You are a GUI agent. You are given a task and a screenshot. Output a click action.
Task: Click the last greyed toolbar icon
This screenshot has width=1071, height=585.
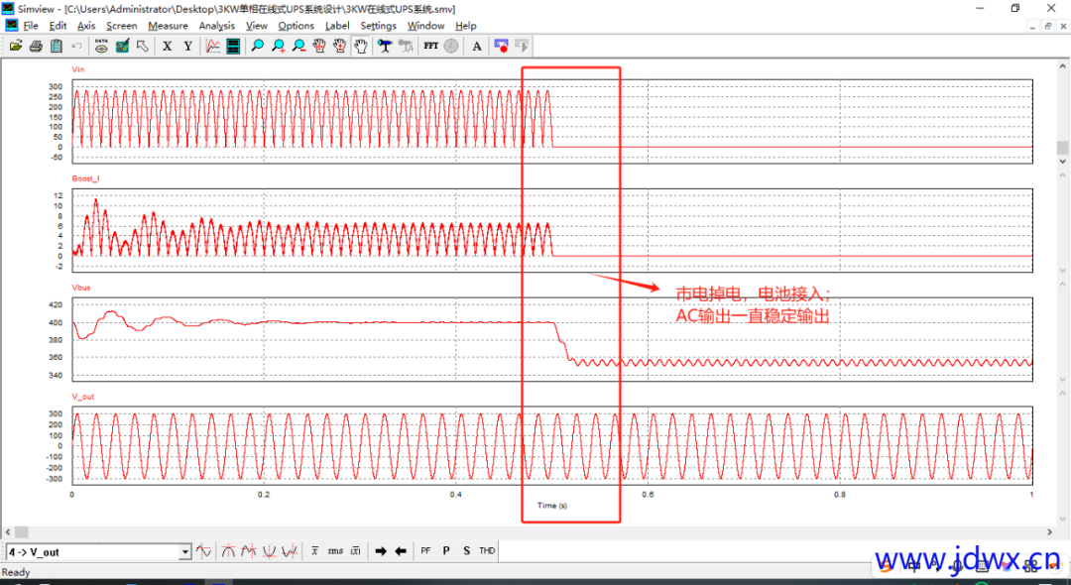point(522,46)
